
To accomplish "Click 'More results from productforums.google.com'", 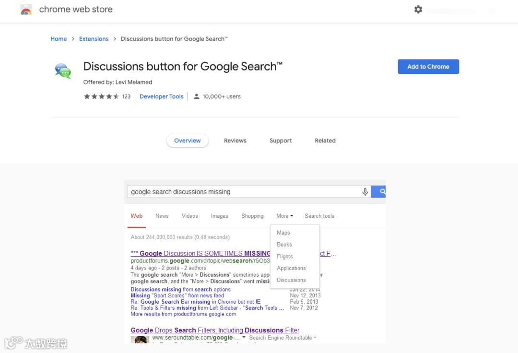I will 183,314.
